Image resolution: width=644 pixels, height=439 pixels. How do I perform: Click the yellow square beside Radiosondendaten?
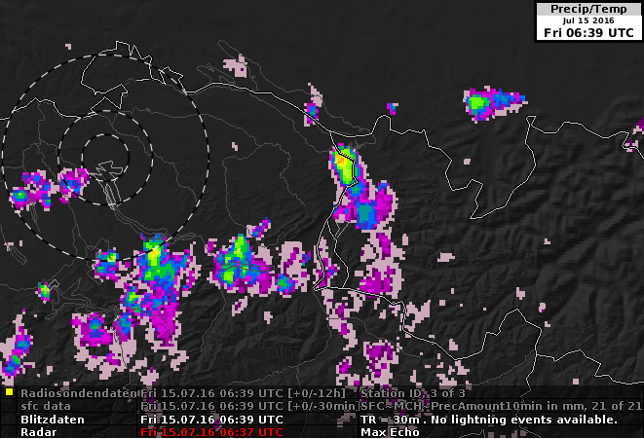click(9, 392)
